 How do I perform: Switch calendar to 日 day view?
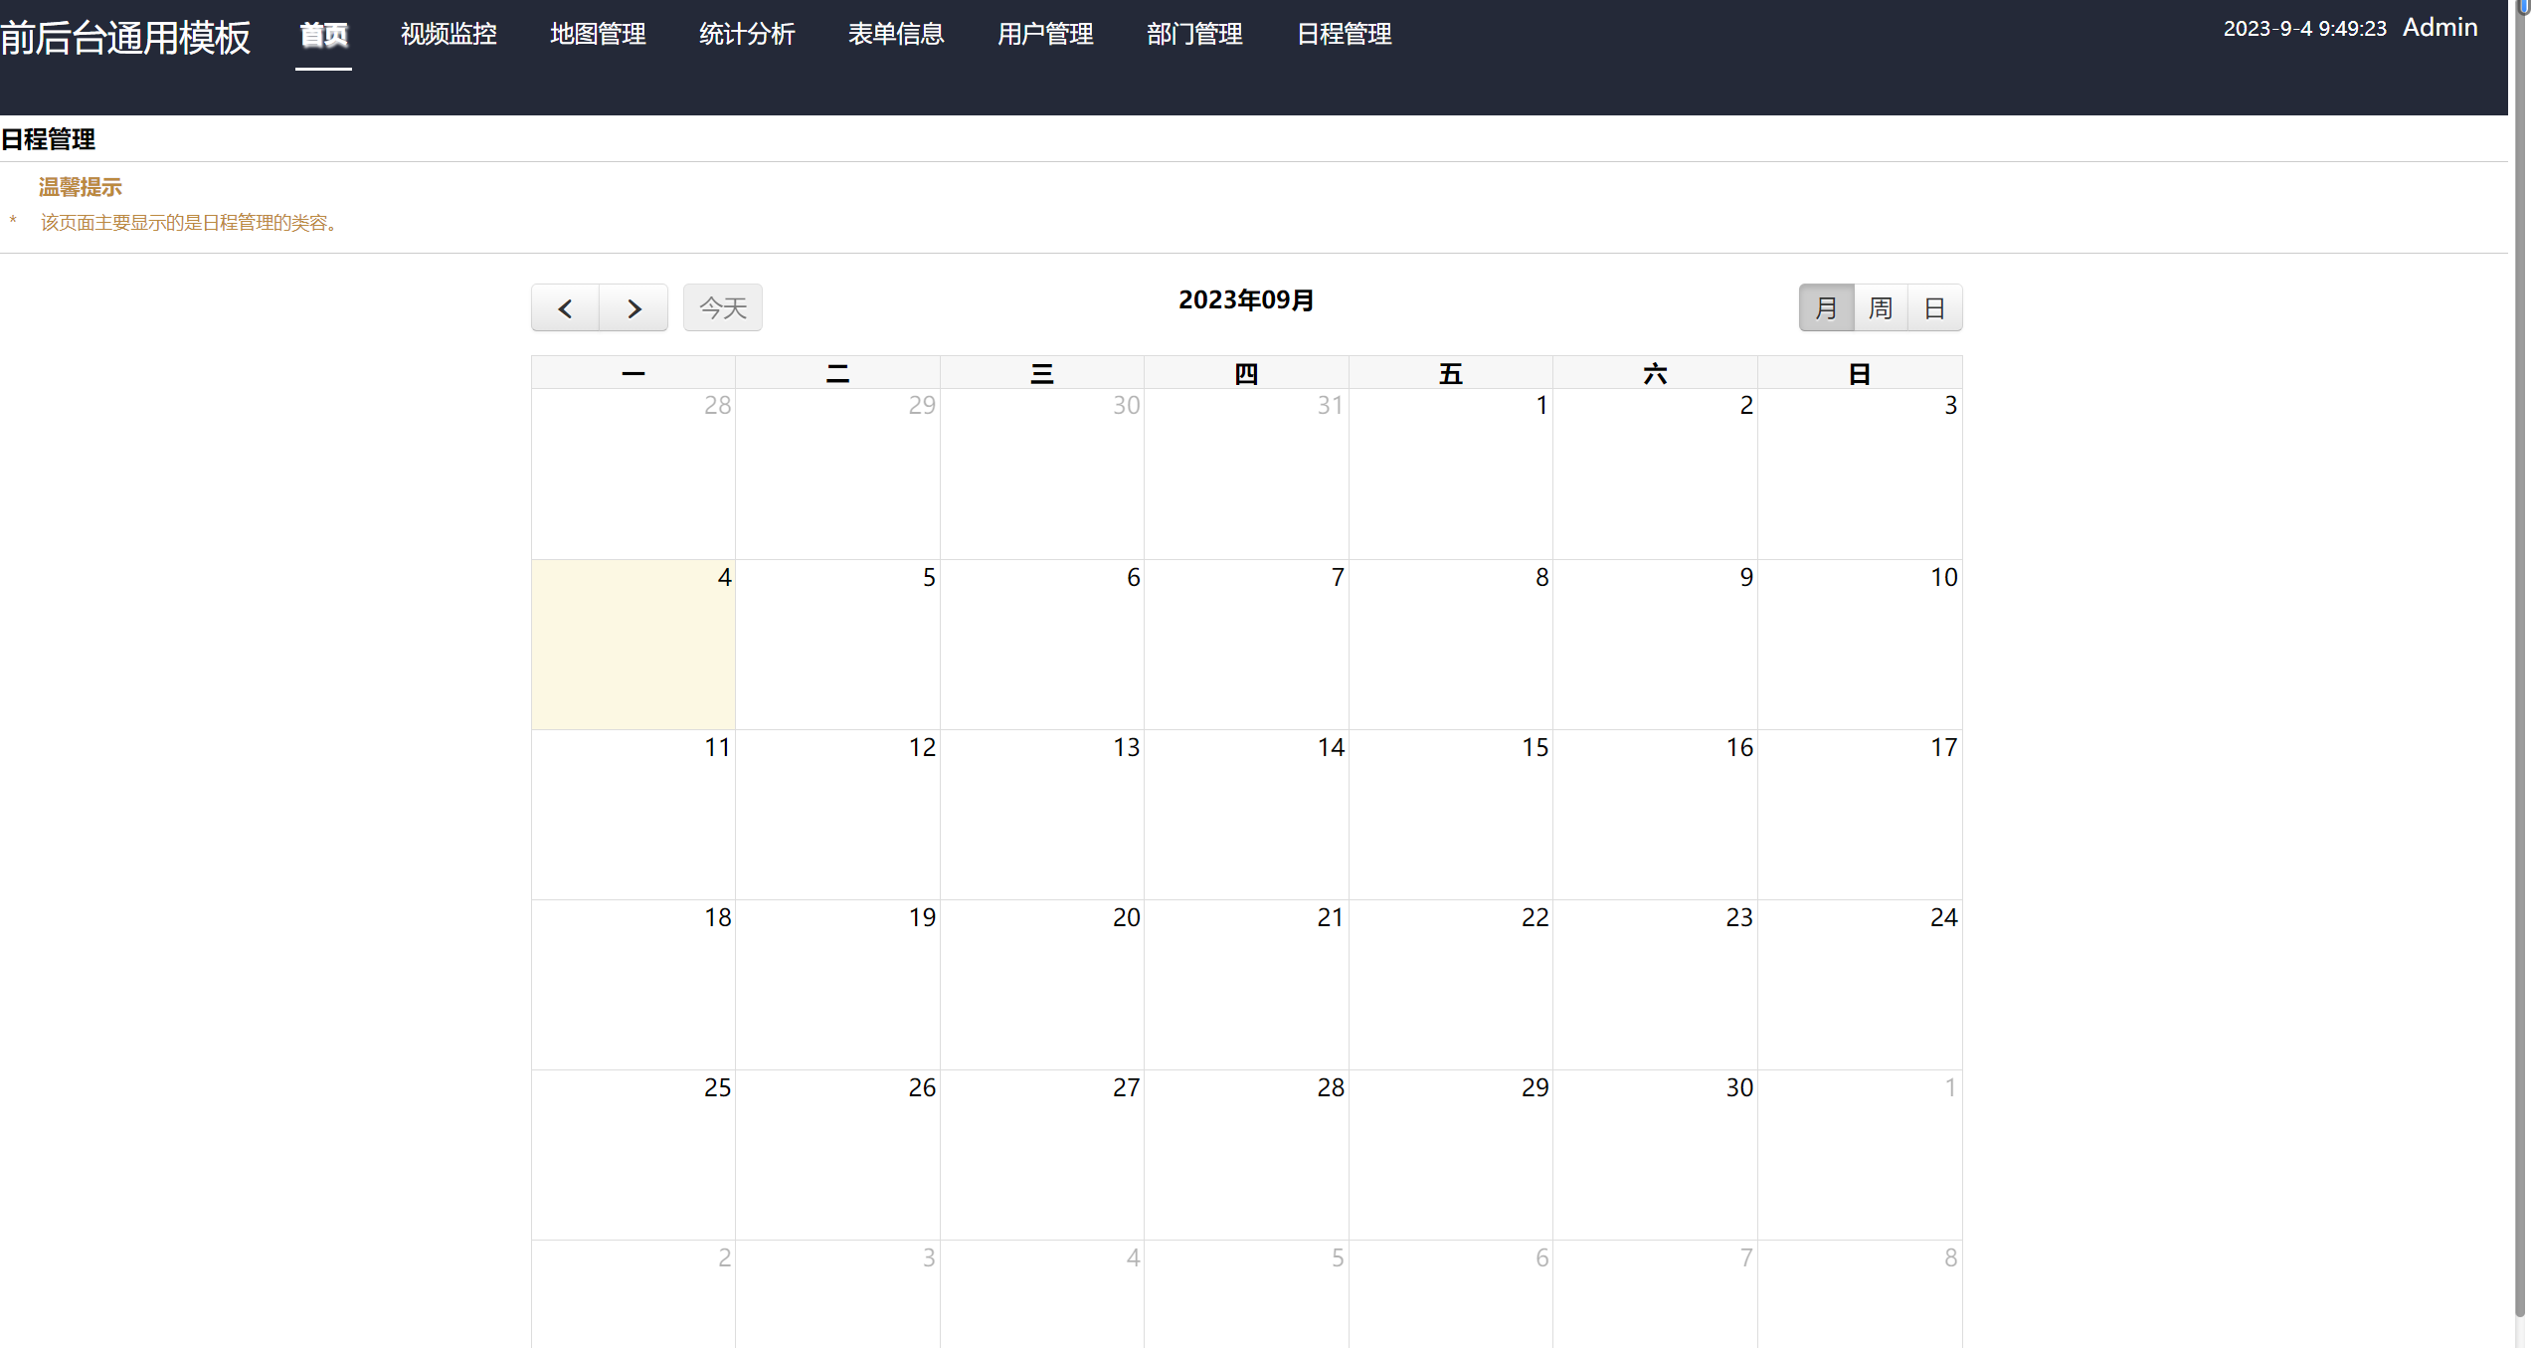coord(1935,308)
